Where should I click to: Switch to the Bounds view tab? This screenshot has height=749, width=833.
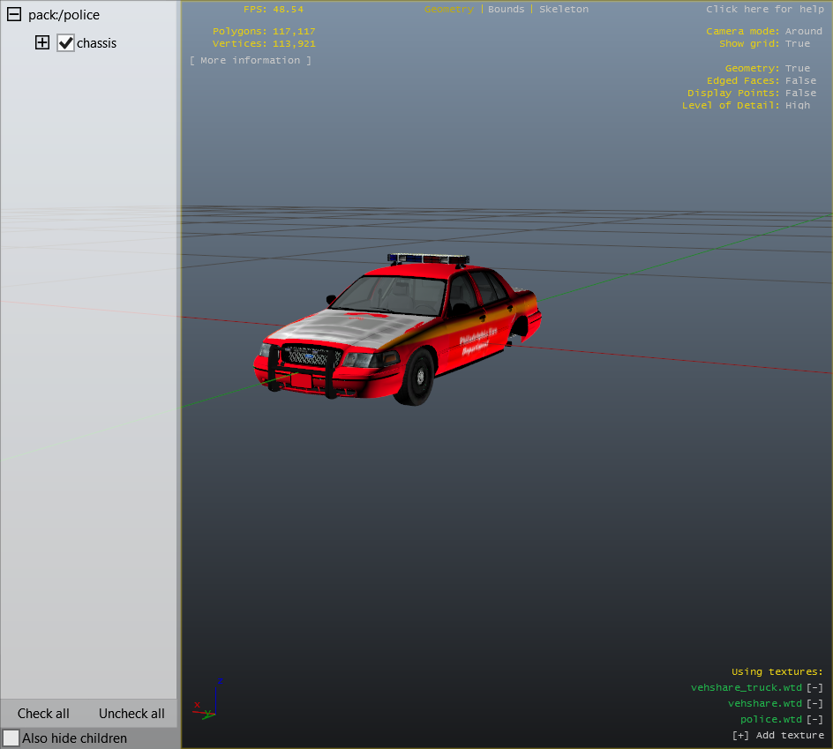(x=506, y=10)
